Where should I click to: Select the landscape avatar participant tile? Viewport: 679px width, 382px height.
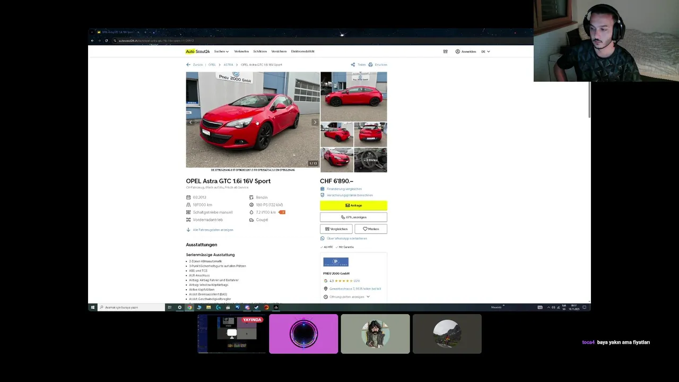click(x=447, y=334)
